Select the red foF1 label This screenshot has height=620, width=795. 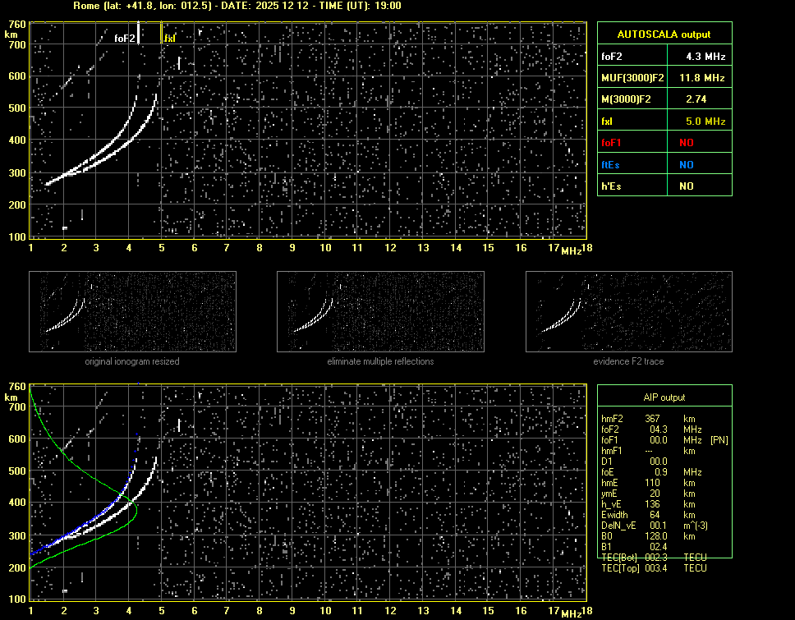click(612, 143)
